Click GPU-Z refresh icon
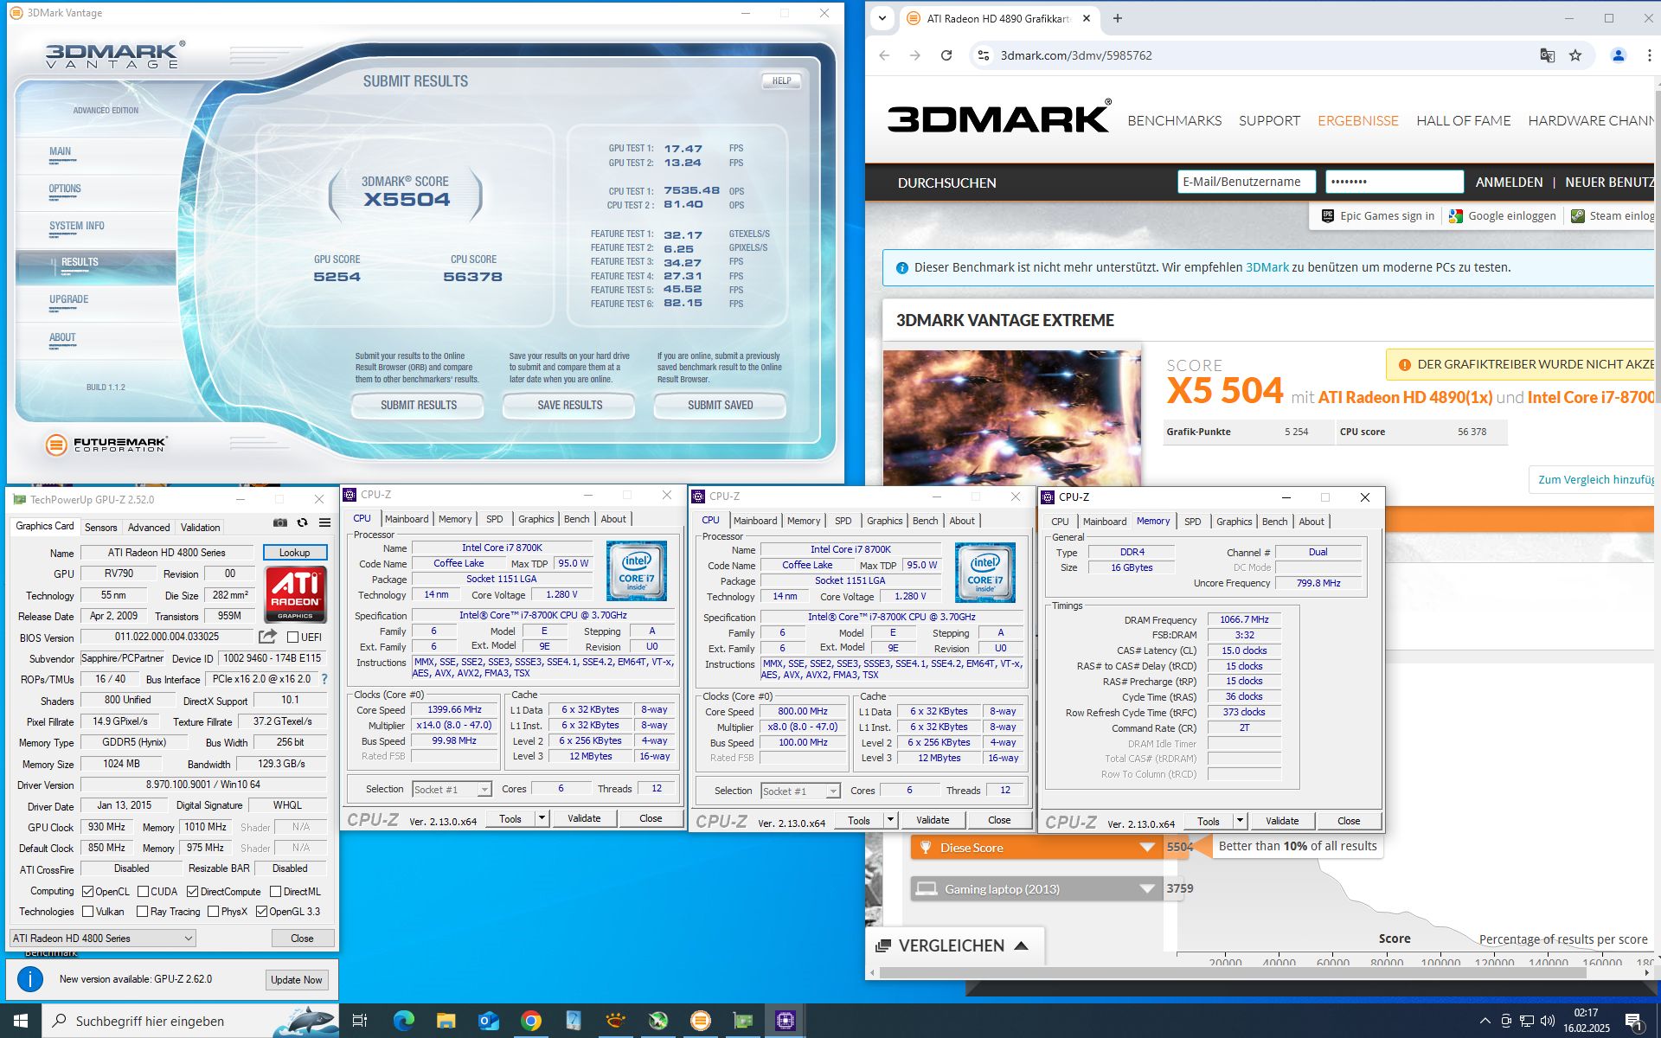The width and height of the screenshot is (1661, 1038). (x=302, y=522)
